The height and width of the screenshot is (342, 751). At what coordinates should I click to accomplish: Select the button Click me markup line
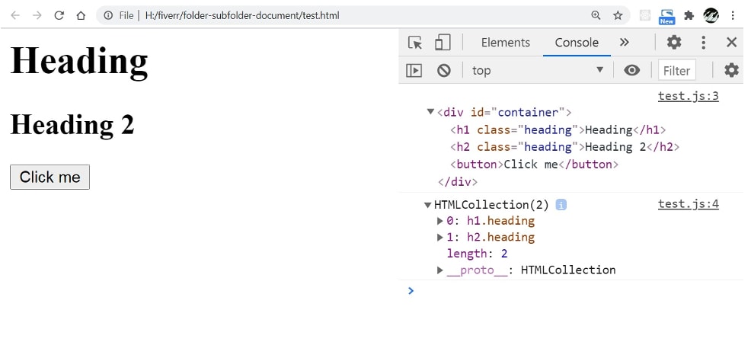click(534, 165)
